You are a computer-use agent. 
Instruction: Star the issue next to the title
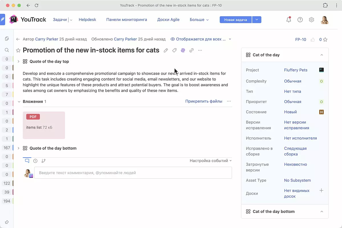pos(18,50)
